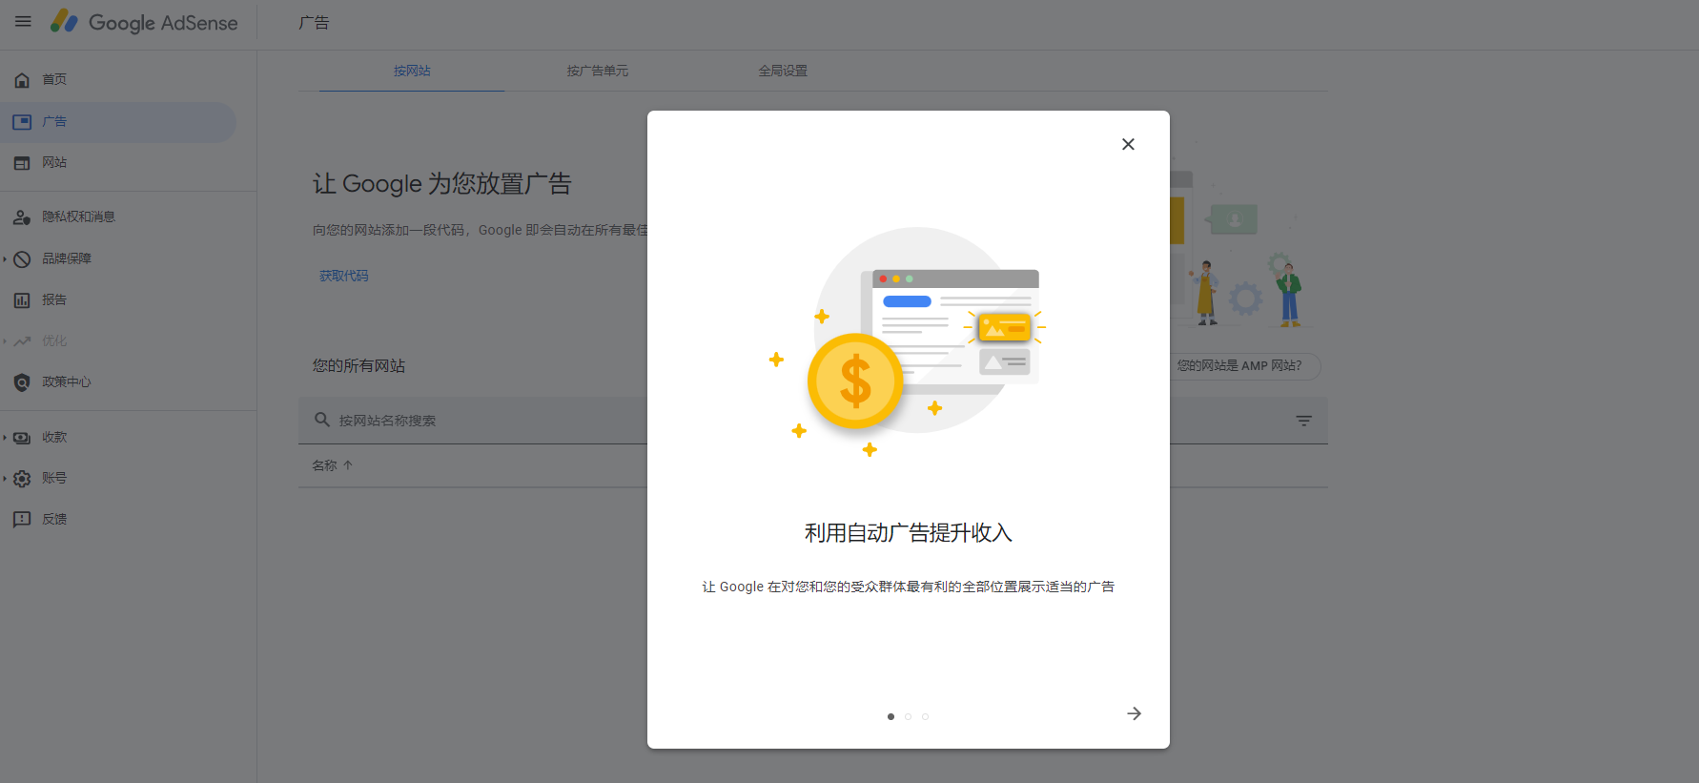Expand the 账号 menu section

[5, 479]
